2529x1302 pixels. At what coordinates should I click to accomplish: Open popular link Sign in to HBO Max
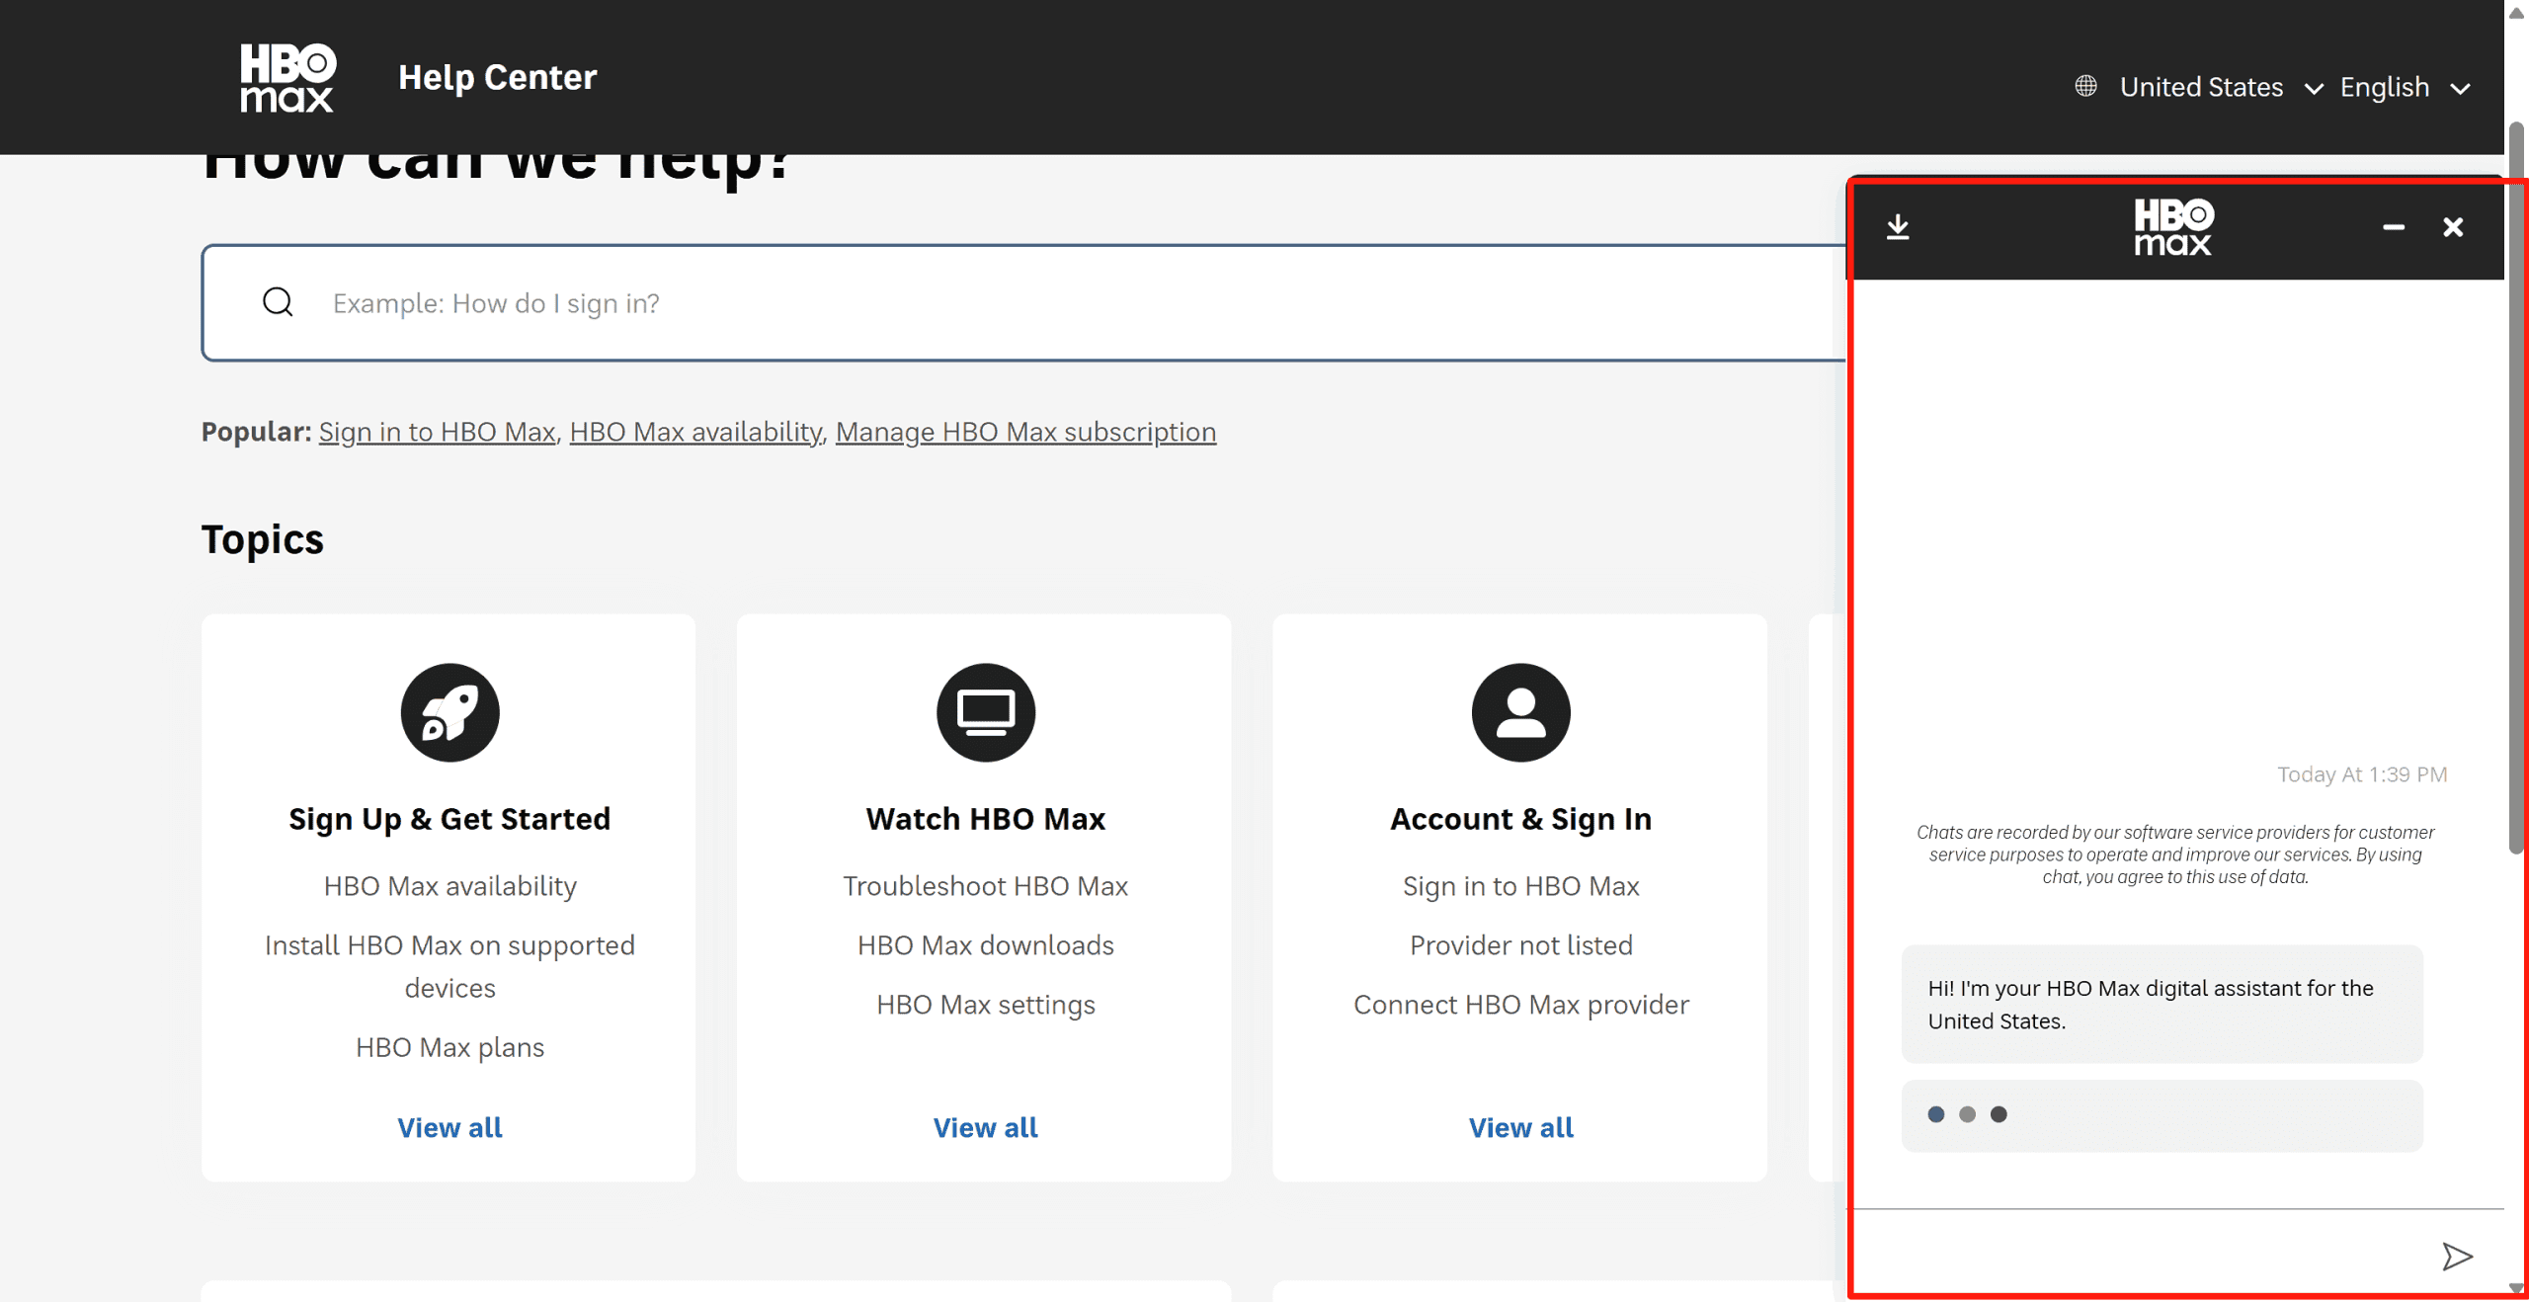click(437, 432)
